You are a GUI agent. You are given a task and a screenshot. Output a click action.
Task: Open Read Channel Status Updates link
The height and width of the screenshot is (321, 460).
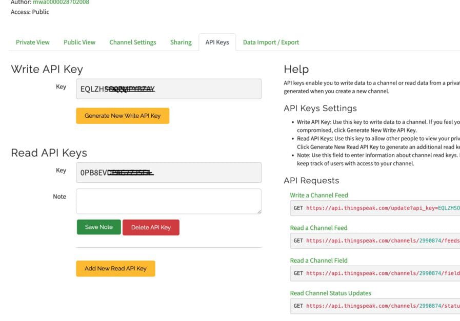(330, 293)
